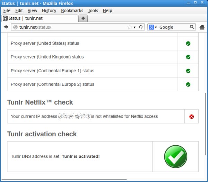Go back with the back arrow

point(6,27)
